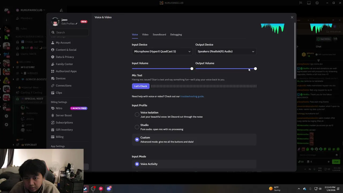Open the troubleshooting guide link
The width and height of the screenshot is (343, 193).
click(192, 96)
